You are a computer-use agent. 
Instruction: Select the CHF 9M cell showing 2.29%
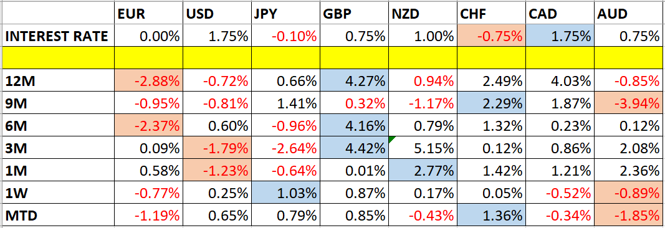[491, 103]
